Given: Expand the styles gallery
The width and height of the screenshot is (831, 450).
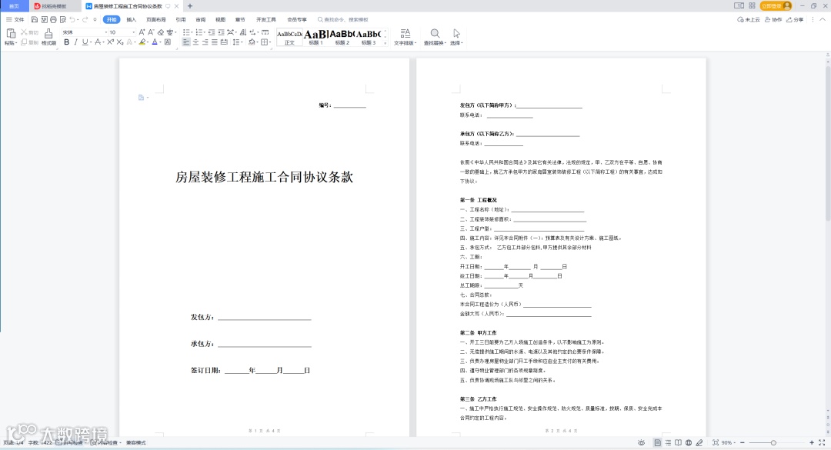Looking at the screenshot, I should (385, 44).
